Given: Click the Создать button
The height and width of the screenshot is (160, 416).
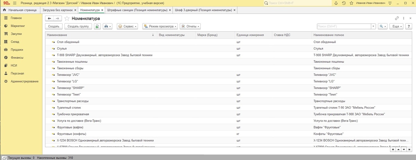Looking at the screenshot, I should coord(54,26).
